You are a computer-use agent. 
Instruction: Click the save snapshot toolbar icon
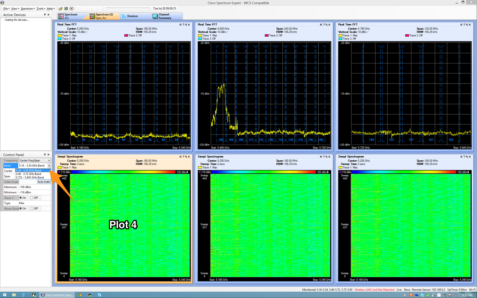66,9
